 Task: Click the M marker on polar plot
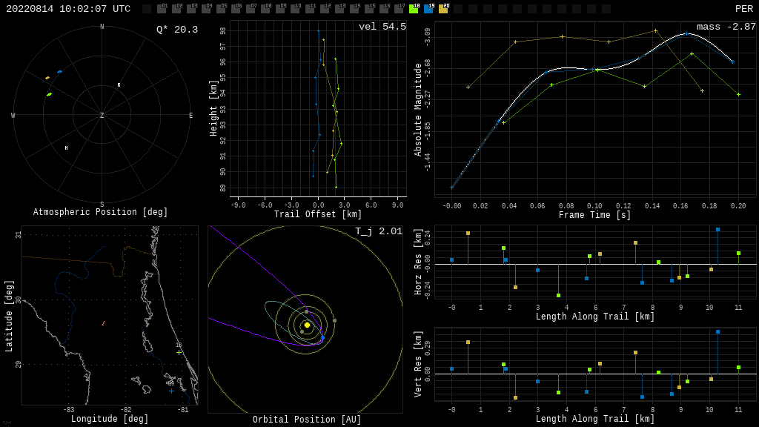tap(66, 148)
